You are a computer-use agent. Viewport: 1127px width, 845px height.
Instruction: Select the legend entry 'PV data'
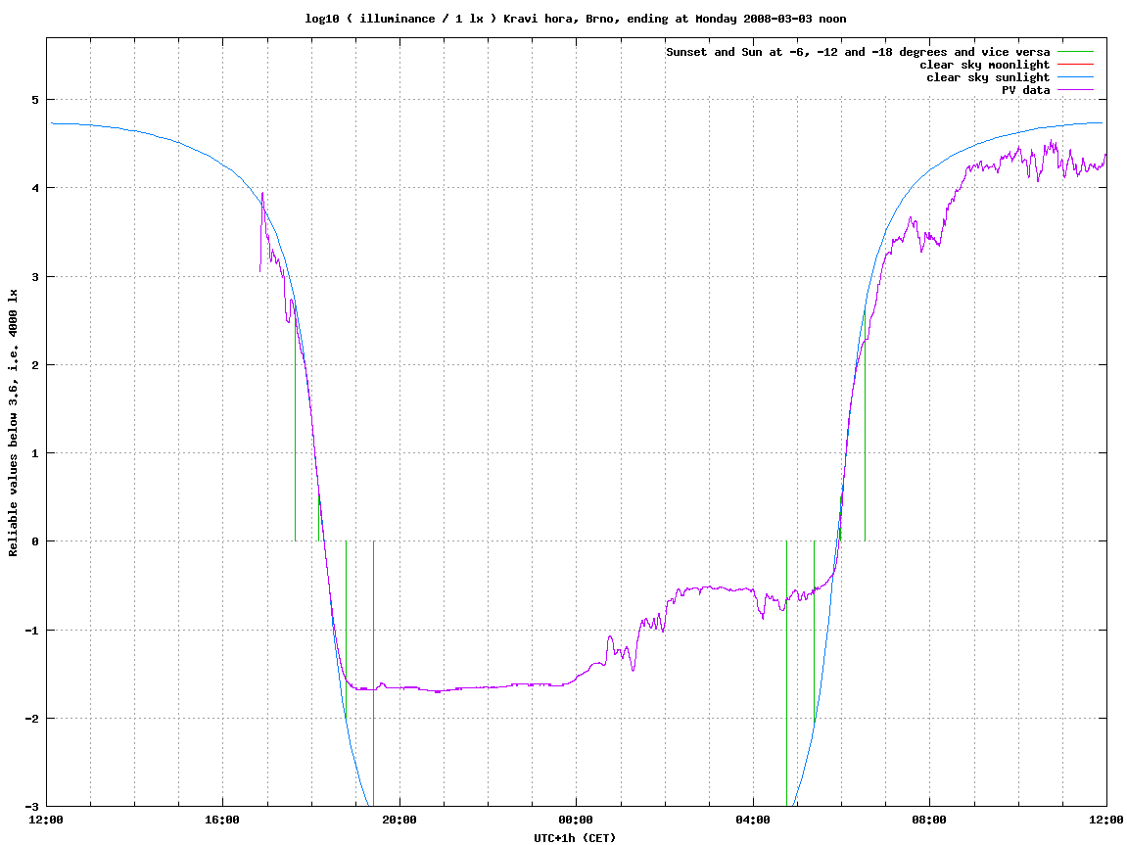tap(1025, 90)
